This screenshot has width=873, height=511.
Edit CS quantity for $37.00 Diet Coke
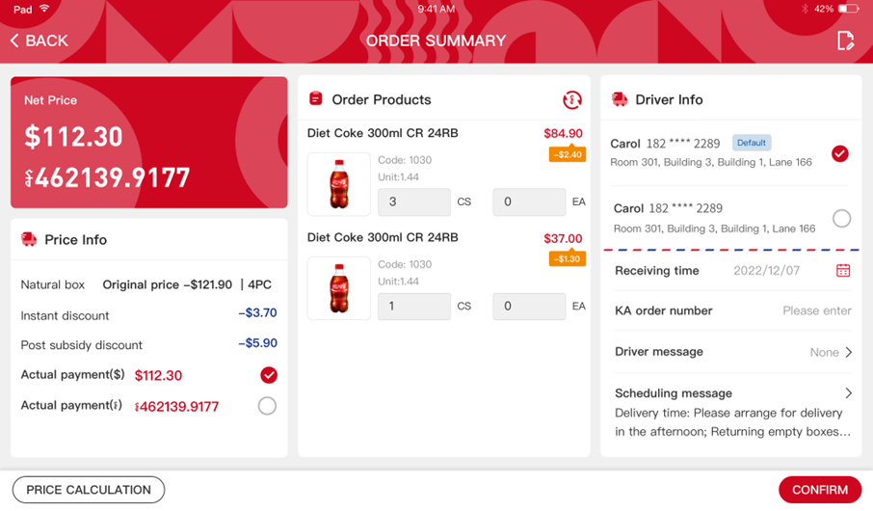(413, 306)
